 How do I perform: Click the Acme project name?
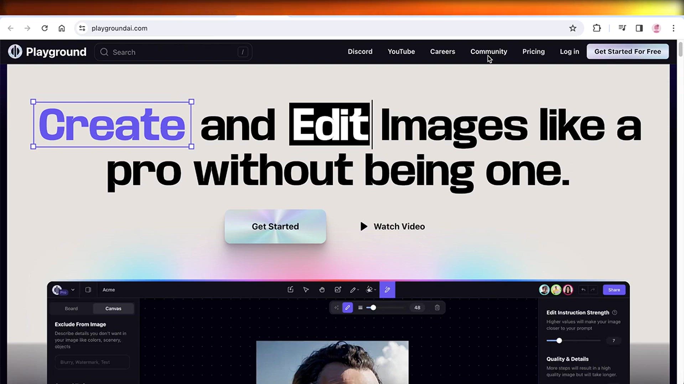[x=109, y=290]
